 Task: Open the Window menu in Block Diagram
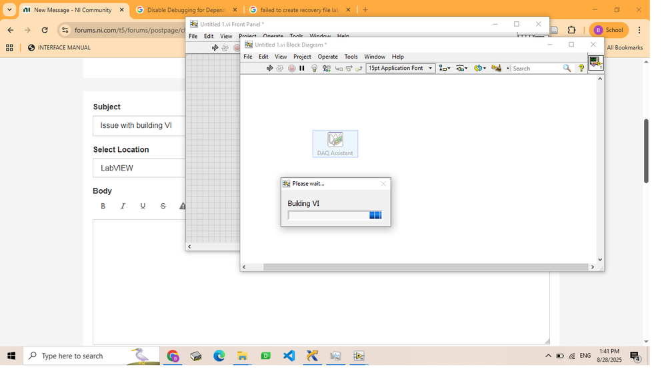(375, 57)
